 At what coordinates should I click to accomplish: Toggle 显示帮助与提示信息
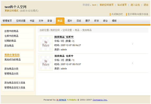pos(138,14)
